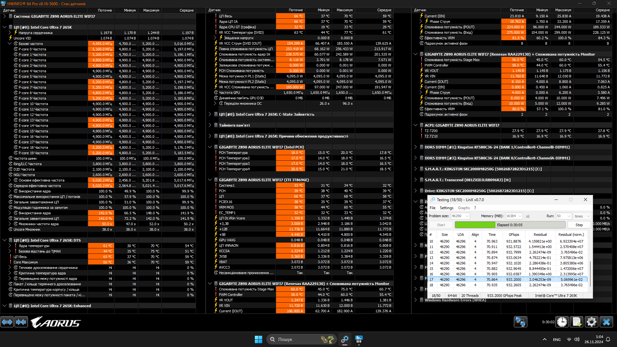Click the All memory link in LinX
617x347 pixels.
pos(527,216)
